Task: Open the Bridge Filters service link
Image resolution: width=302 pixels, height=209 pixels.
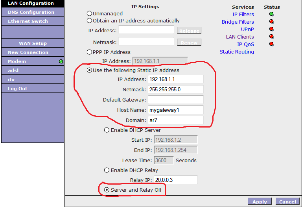Action: pos(238,22)
